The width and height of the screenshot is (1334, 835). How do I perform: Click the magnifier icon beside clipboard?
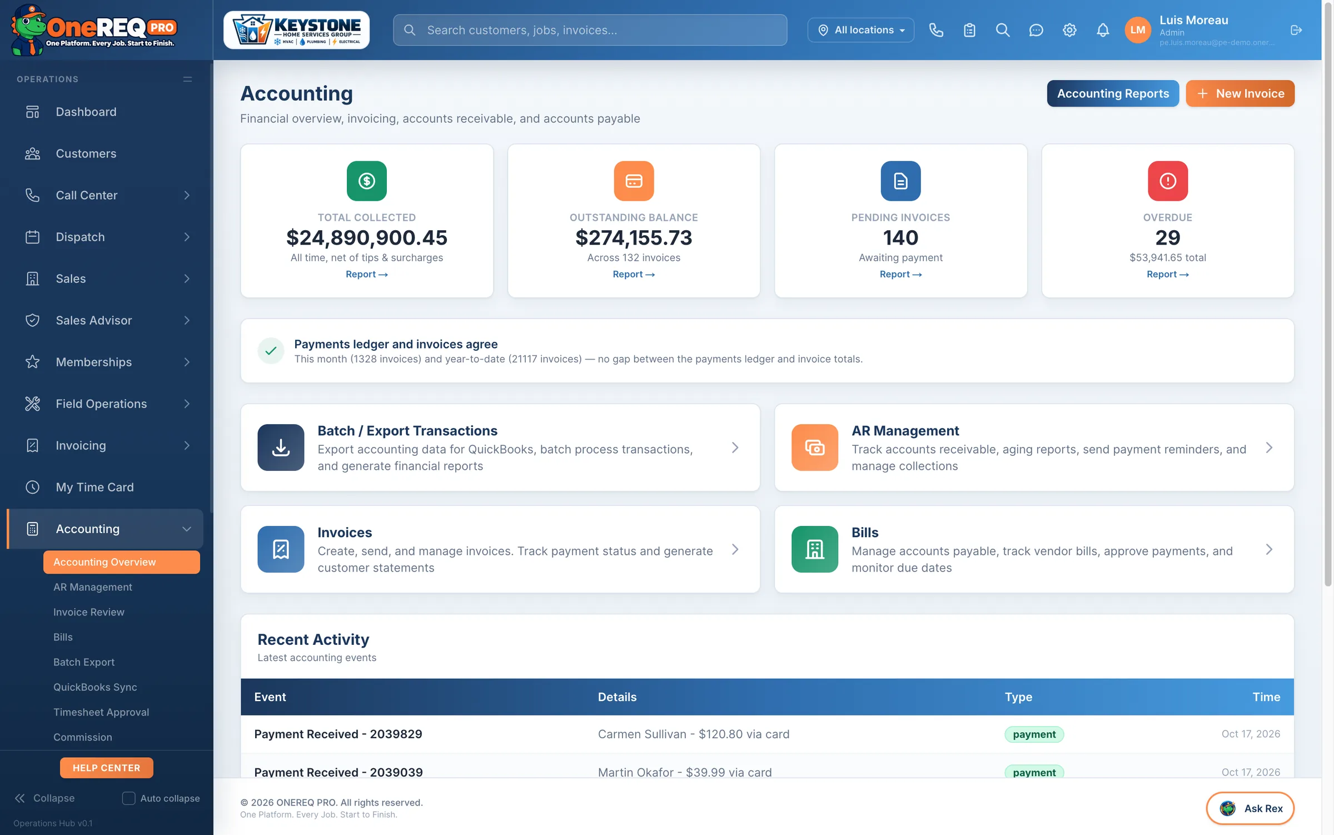1003,30
